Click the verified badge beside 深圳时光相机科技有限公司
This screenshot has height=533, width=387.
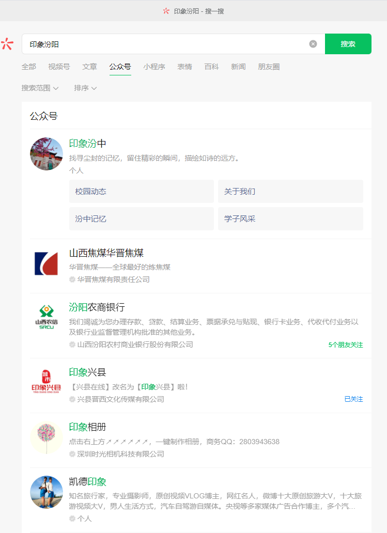(72, 454)
